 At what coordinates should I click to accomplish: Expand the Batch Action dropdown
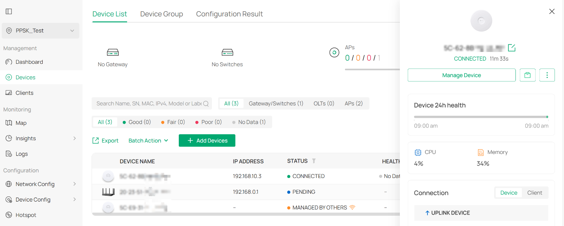(x=148, y=141)
